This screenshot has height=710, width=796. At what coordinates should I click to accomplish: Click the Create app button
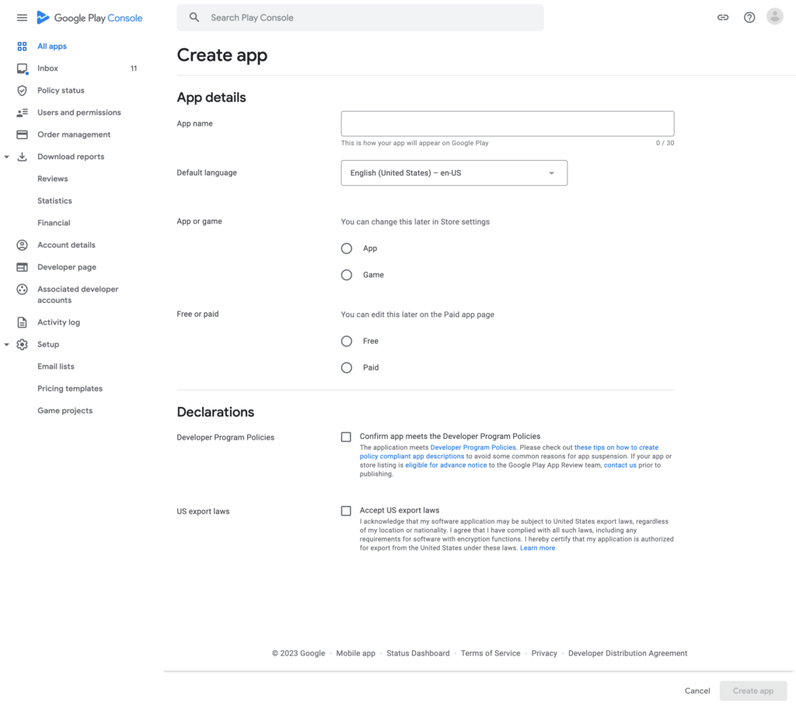click(x=752, y=691)
